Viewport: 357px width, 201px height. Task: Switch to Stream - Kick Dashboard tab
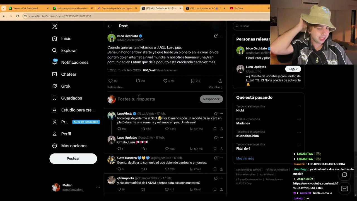click(29, 8)
